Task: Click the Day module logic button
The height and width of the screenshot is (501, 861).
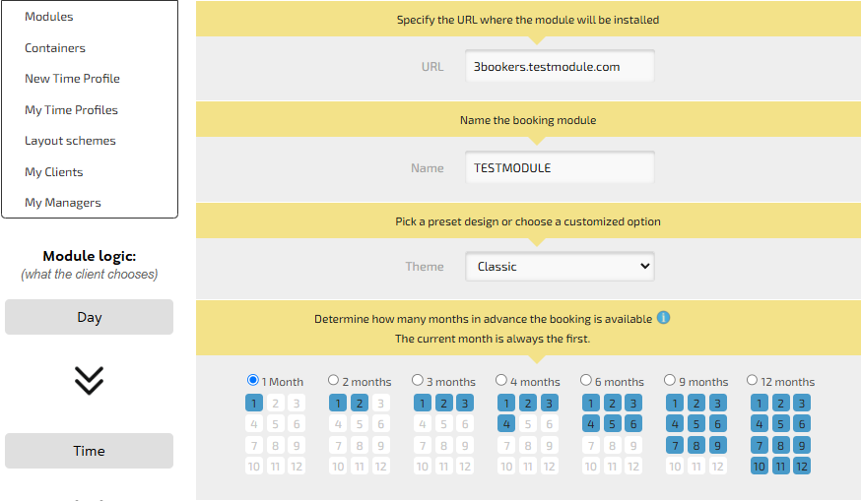Action: [x=89, y=317]
